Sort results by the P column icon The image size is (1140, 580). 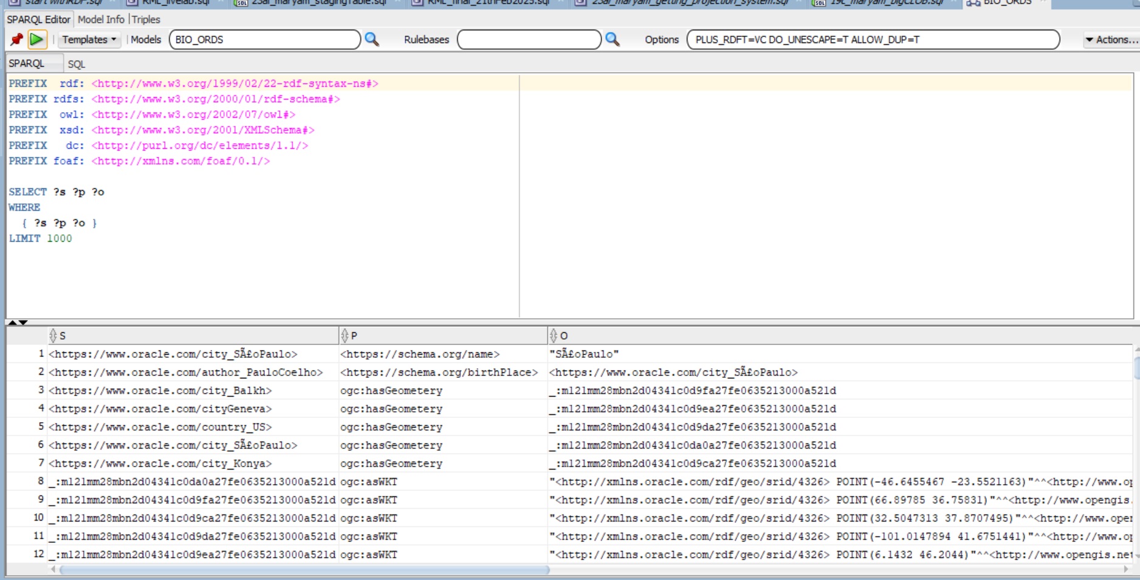tap(345, 335)
